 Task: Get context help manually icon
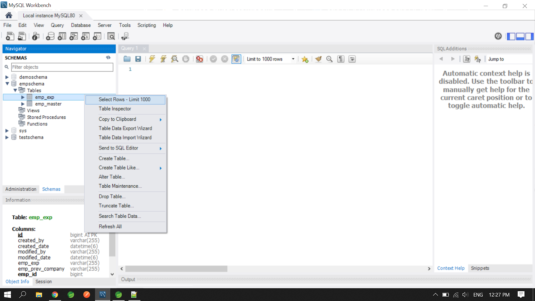[467, 59]
